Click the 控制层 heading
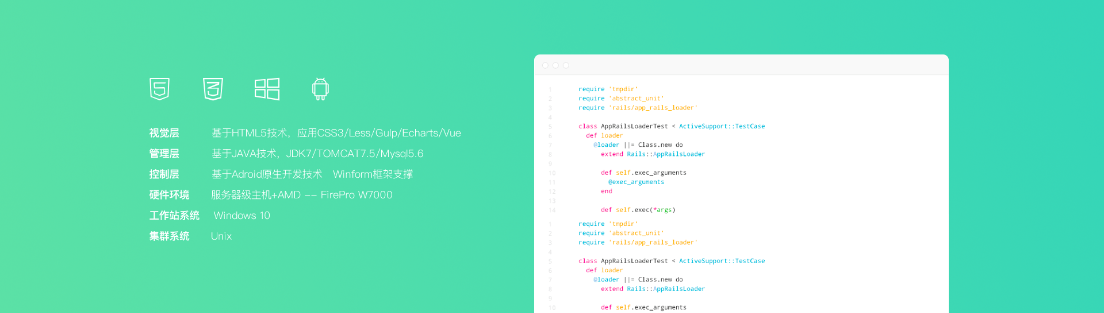 point(164,174)
